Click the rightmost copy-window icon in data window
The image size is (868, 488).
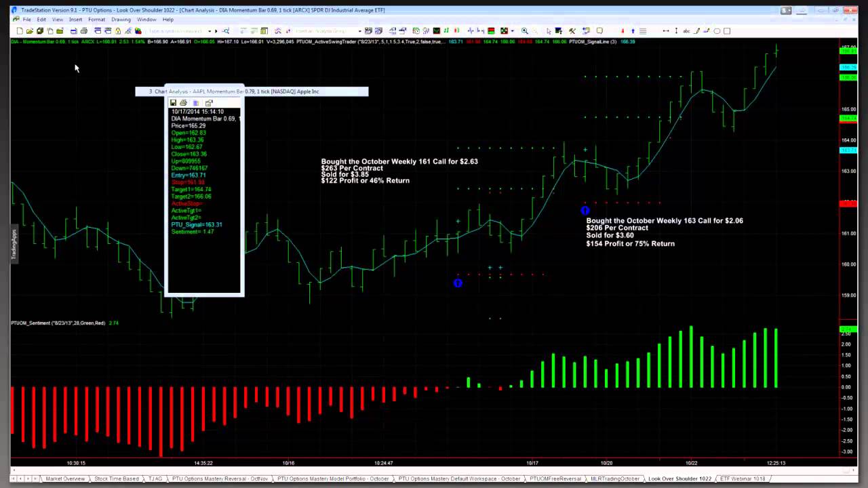[x=209, y=103]
